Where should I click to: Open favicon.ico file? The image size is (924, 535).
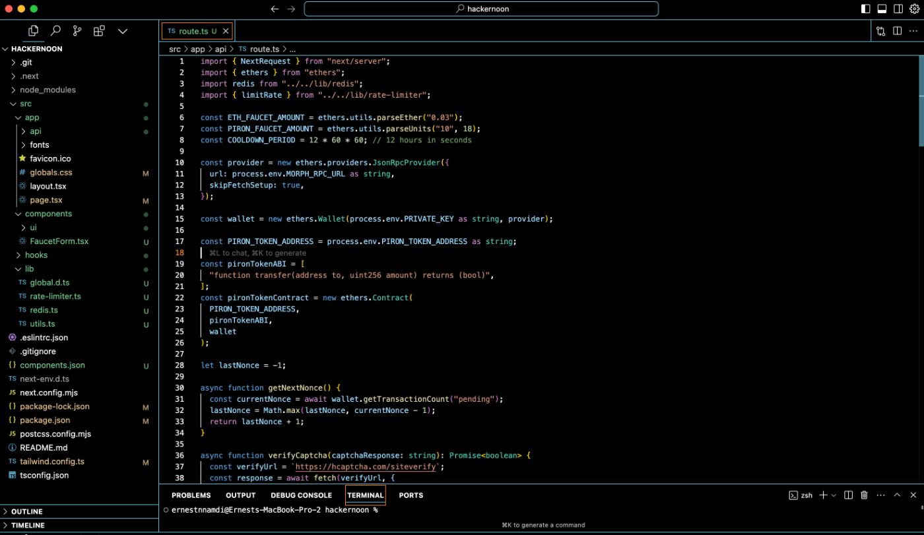[x=79, y=159]
